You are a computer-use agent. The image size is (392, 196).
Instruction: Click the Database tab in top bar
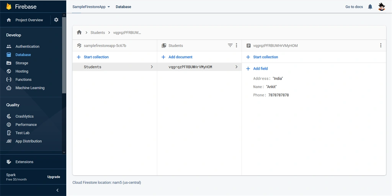pos(123,7)
